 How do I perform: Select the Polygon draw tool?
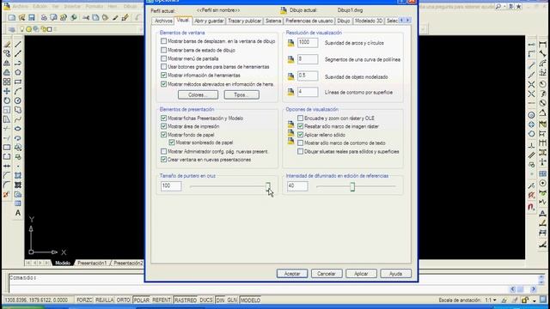(18, 72)
